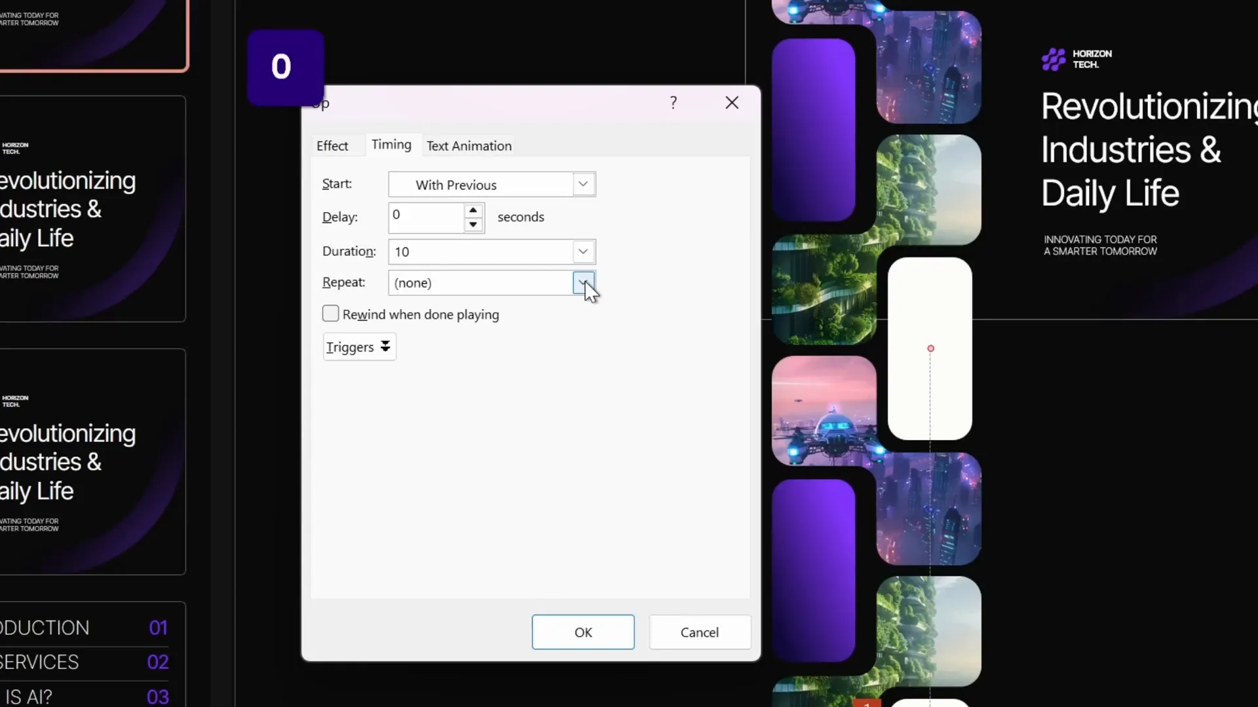This screenshot has width=1258, height=707.
Task: Confirm settings with the OK button
Action: 582,632
